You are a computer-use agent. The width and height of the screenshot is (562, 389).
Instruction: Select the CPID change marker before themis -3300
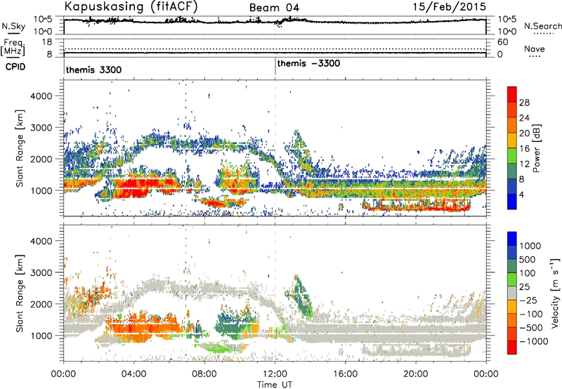(275, 66)
